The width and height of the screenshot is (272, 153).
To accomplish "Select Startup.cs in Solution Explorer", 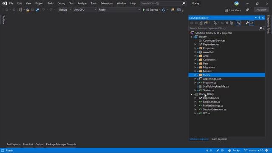I will click(x=209, y=91).
